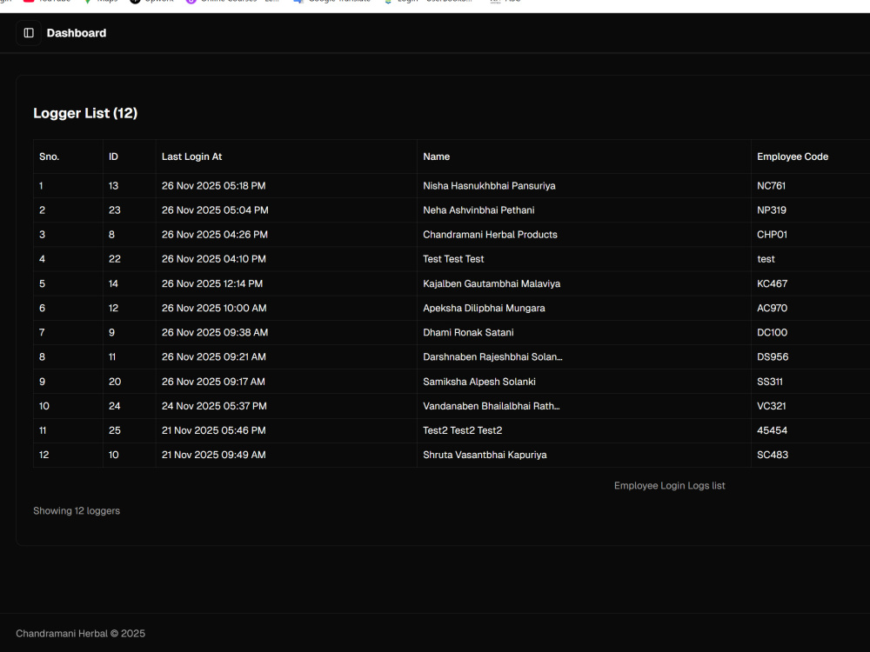This screenshot has height=652, width=870.
Task: Click login time 26 Nov 2025 05:04 PM
Action: point(215,210)
